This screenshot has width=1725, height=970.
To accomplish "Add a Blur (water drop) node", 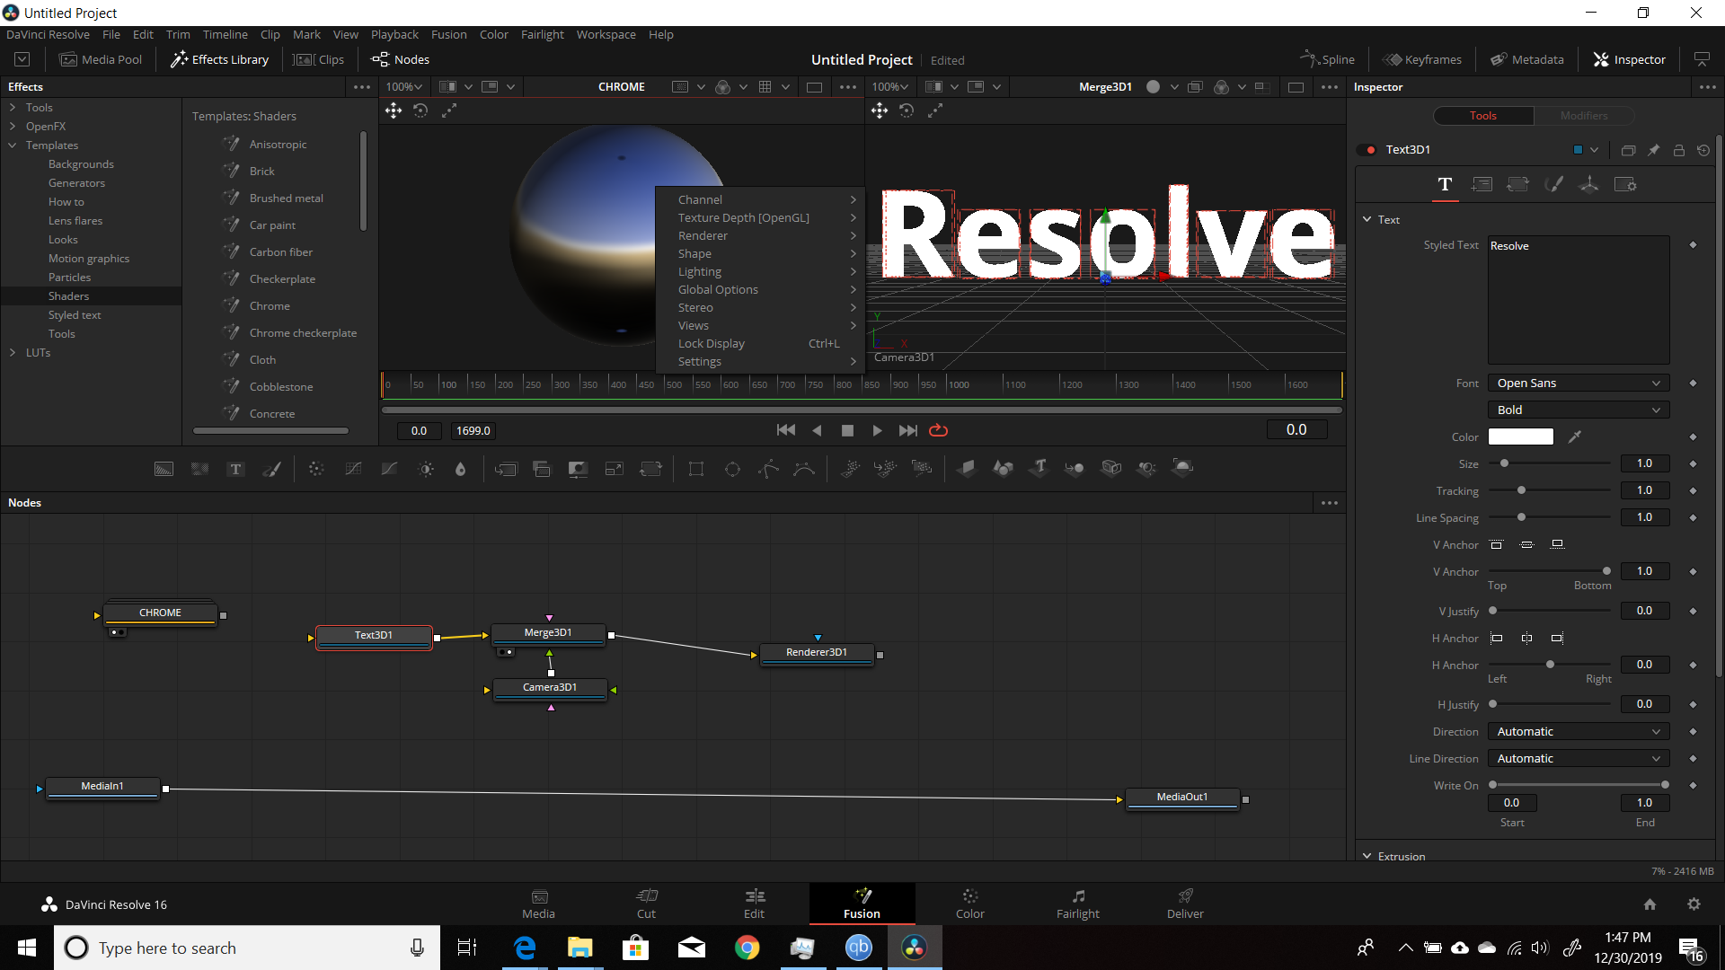I will 461,469.
